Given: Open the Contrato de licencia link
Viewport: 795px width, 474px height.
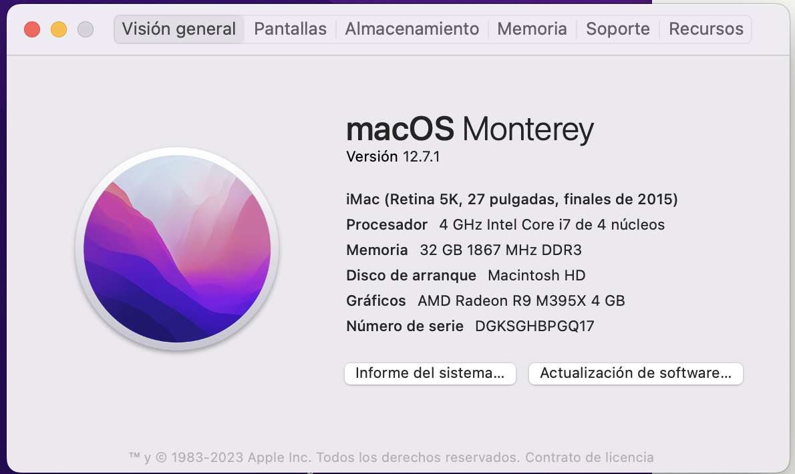Looking at the screenshot, I should (x=589, y=457).
